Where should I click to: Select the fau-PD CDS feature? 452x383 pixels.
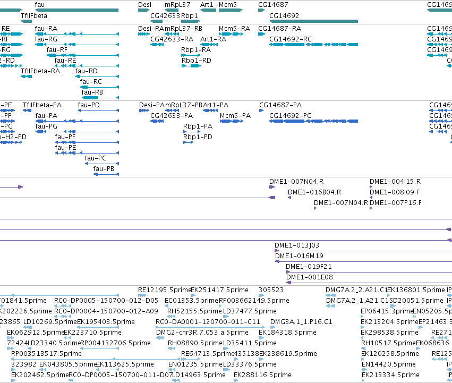click(98, 110)
